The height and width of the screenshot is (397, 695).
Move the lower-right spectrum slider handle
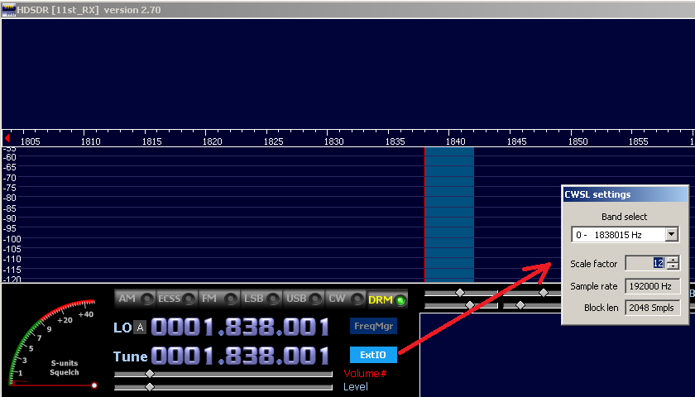520,305
